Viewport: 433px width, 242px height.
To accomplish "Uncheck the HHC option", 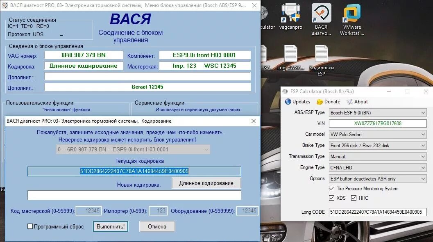I will (x=354, y=198).
